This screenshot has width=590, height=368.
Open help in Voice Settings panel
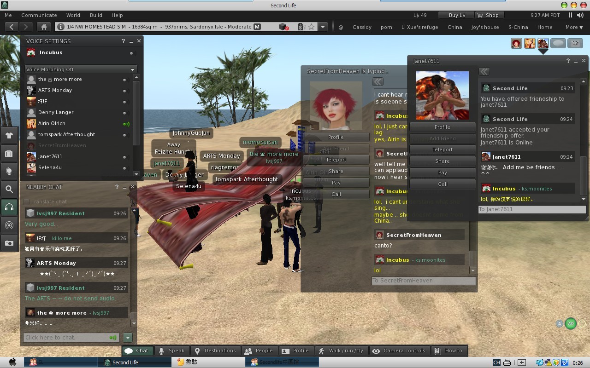123,41
